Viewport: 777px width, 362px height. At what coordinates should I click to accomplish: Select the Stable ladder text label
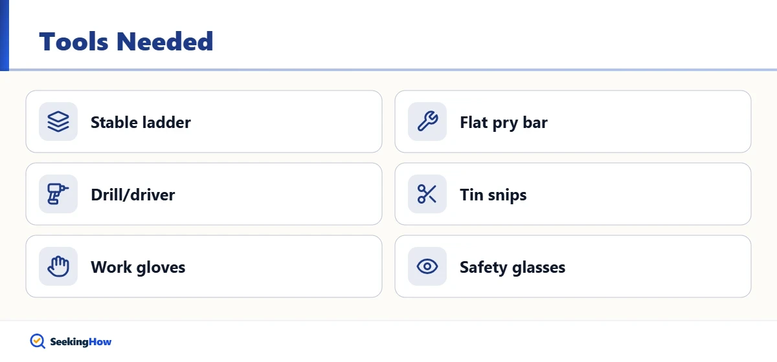[141, 122]
